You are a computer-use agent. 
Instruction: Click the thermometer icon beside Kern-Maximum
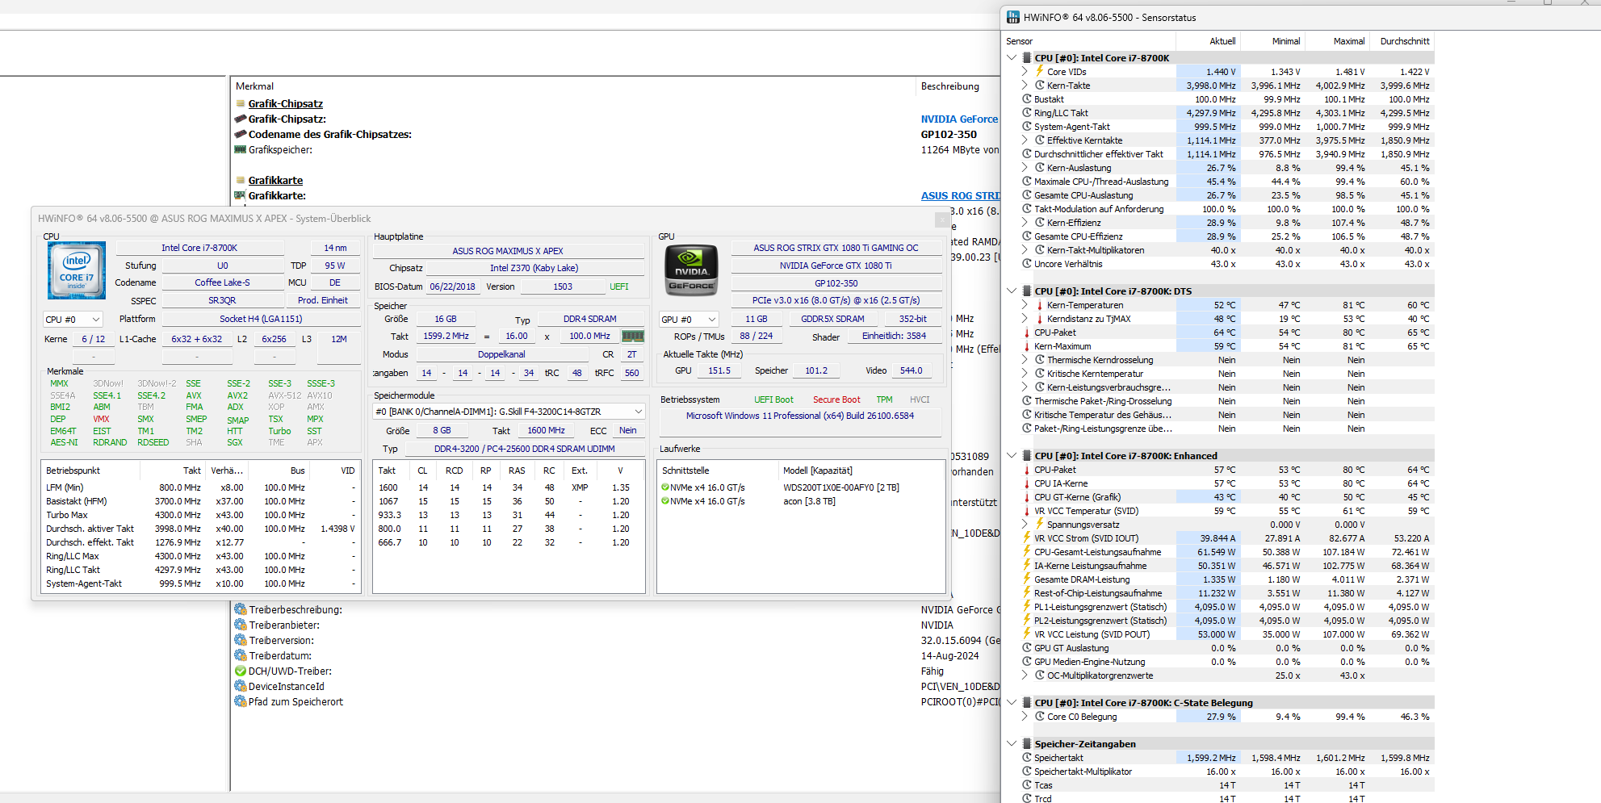[x=1027, y=346]
